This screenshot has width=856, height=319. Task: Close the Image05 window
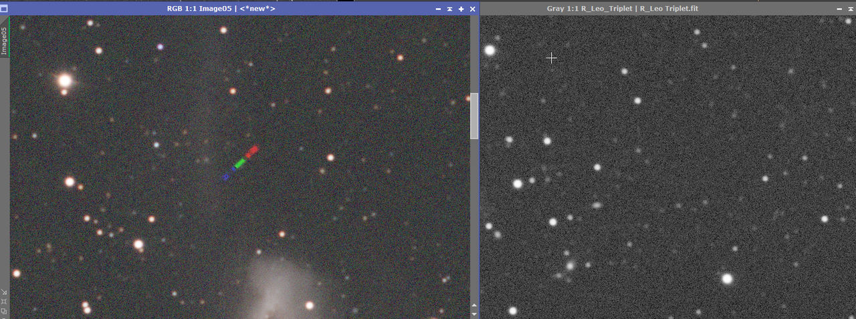(472, 9)
